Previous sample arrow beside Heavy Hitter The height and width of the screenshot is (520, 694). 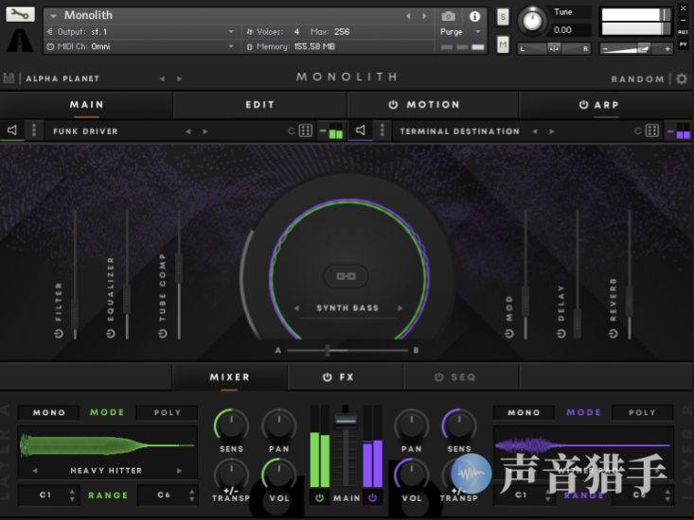pos(34,471)
